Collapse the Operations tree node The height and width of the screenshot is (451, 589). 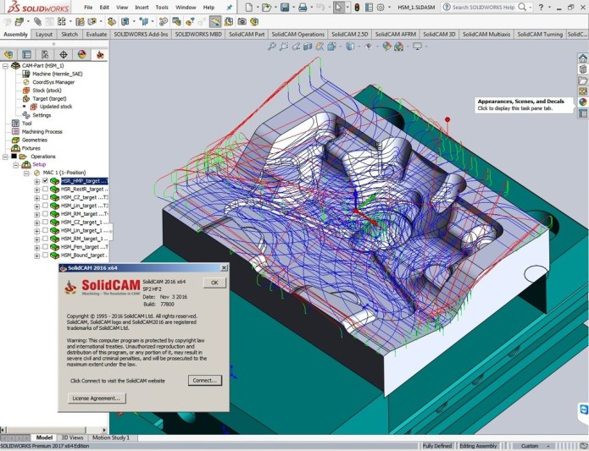(5, 157)
